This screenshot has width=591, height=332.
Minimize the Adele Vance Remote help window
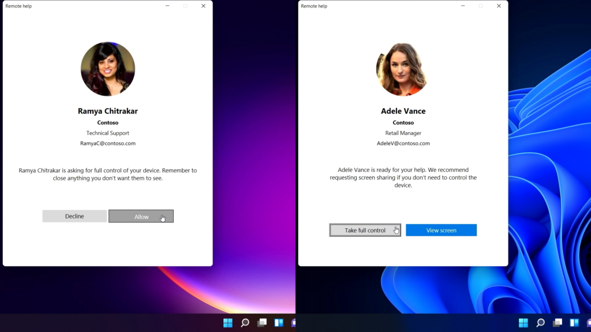coord(462,6)
